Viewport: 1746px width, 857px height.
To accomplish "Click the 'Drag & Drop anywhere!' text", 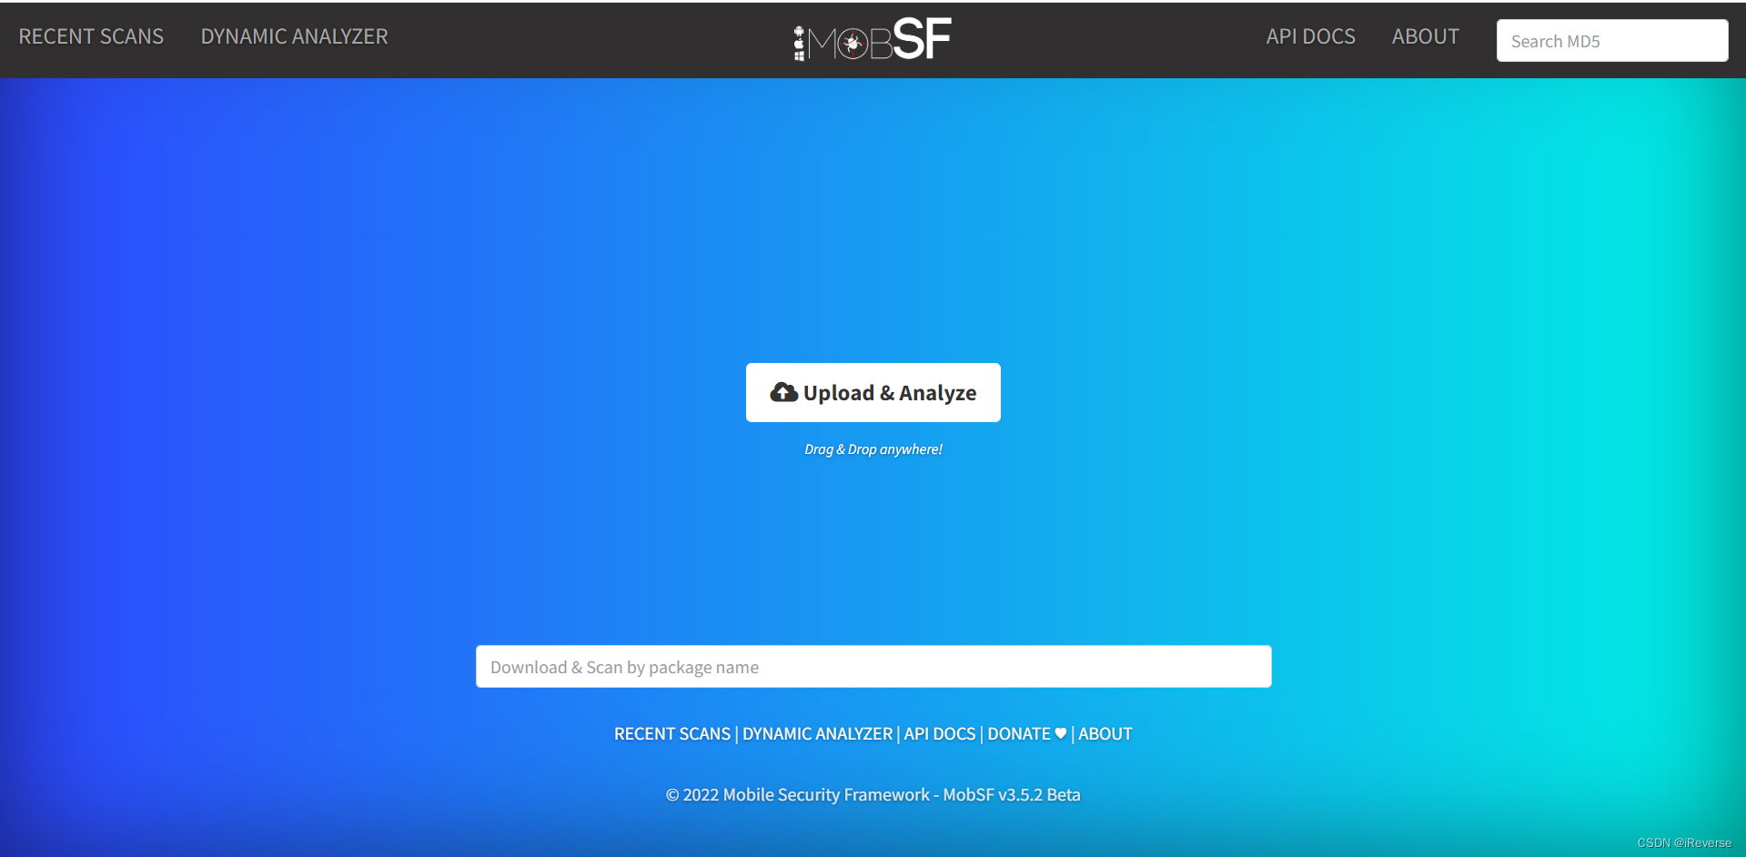I will coord(873,449).
